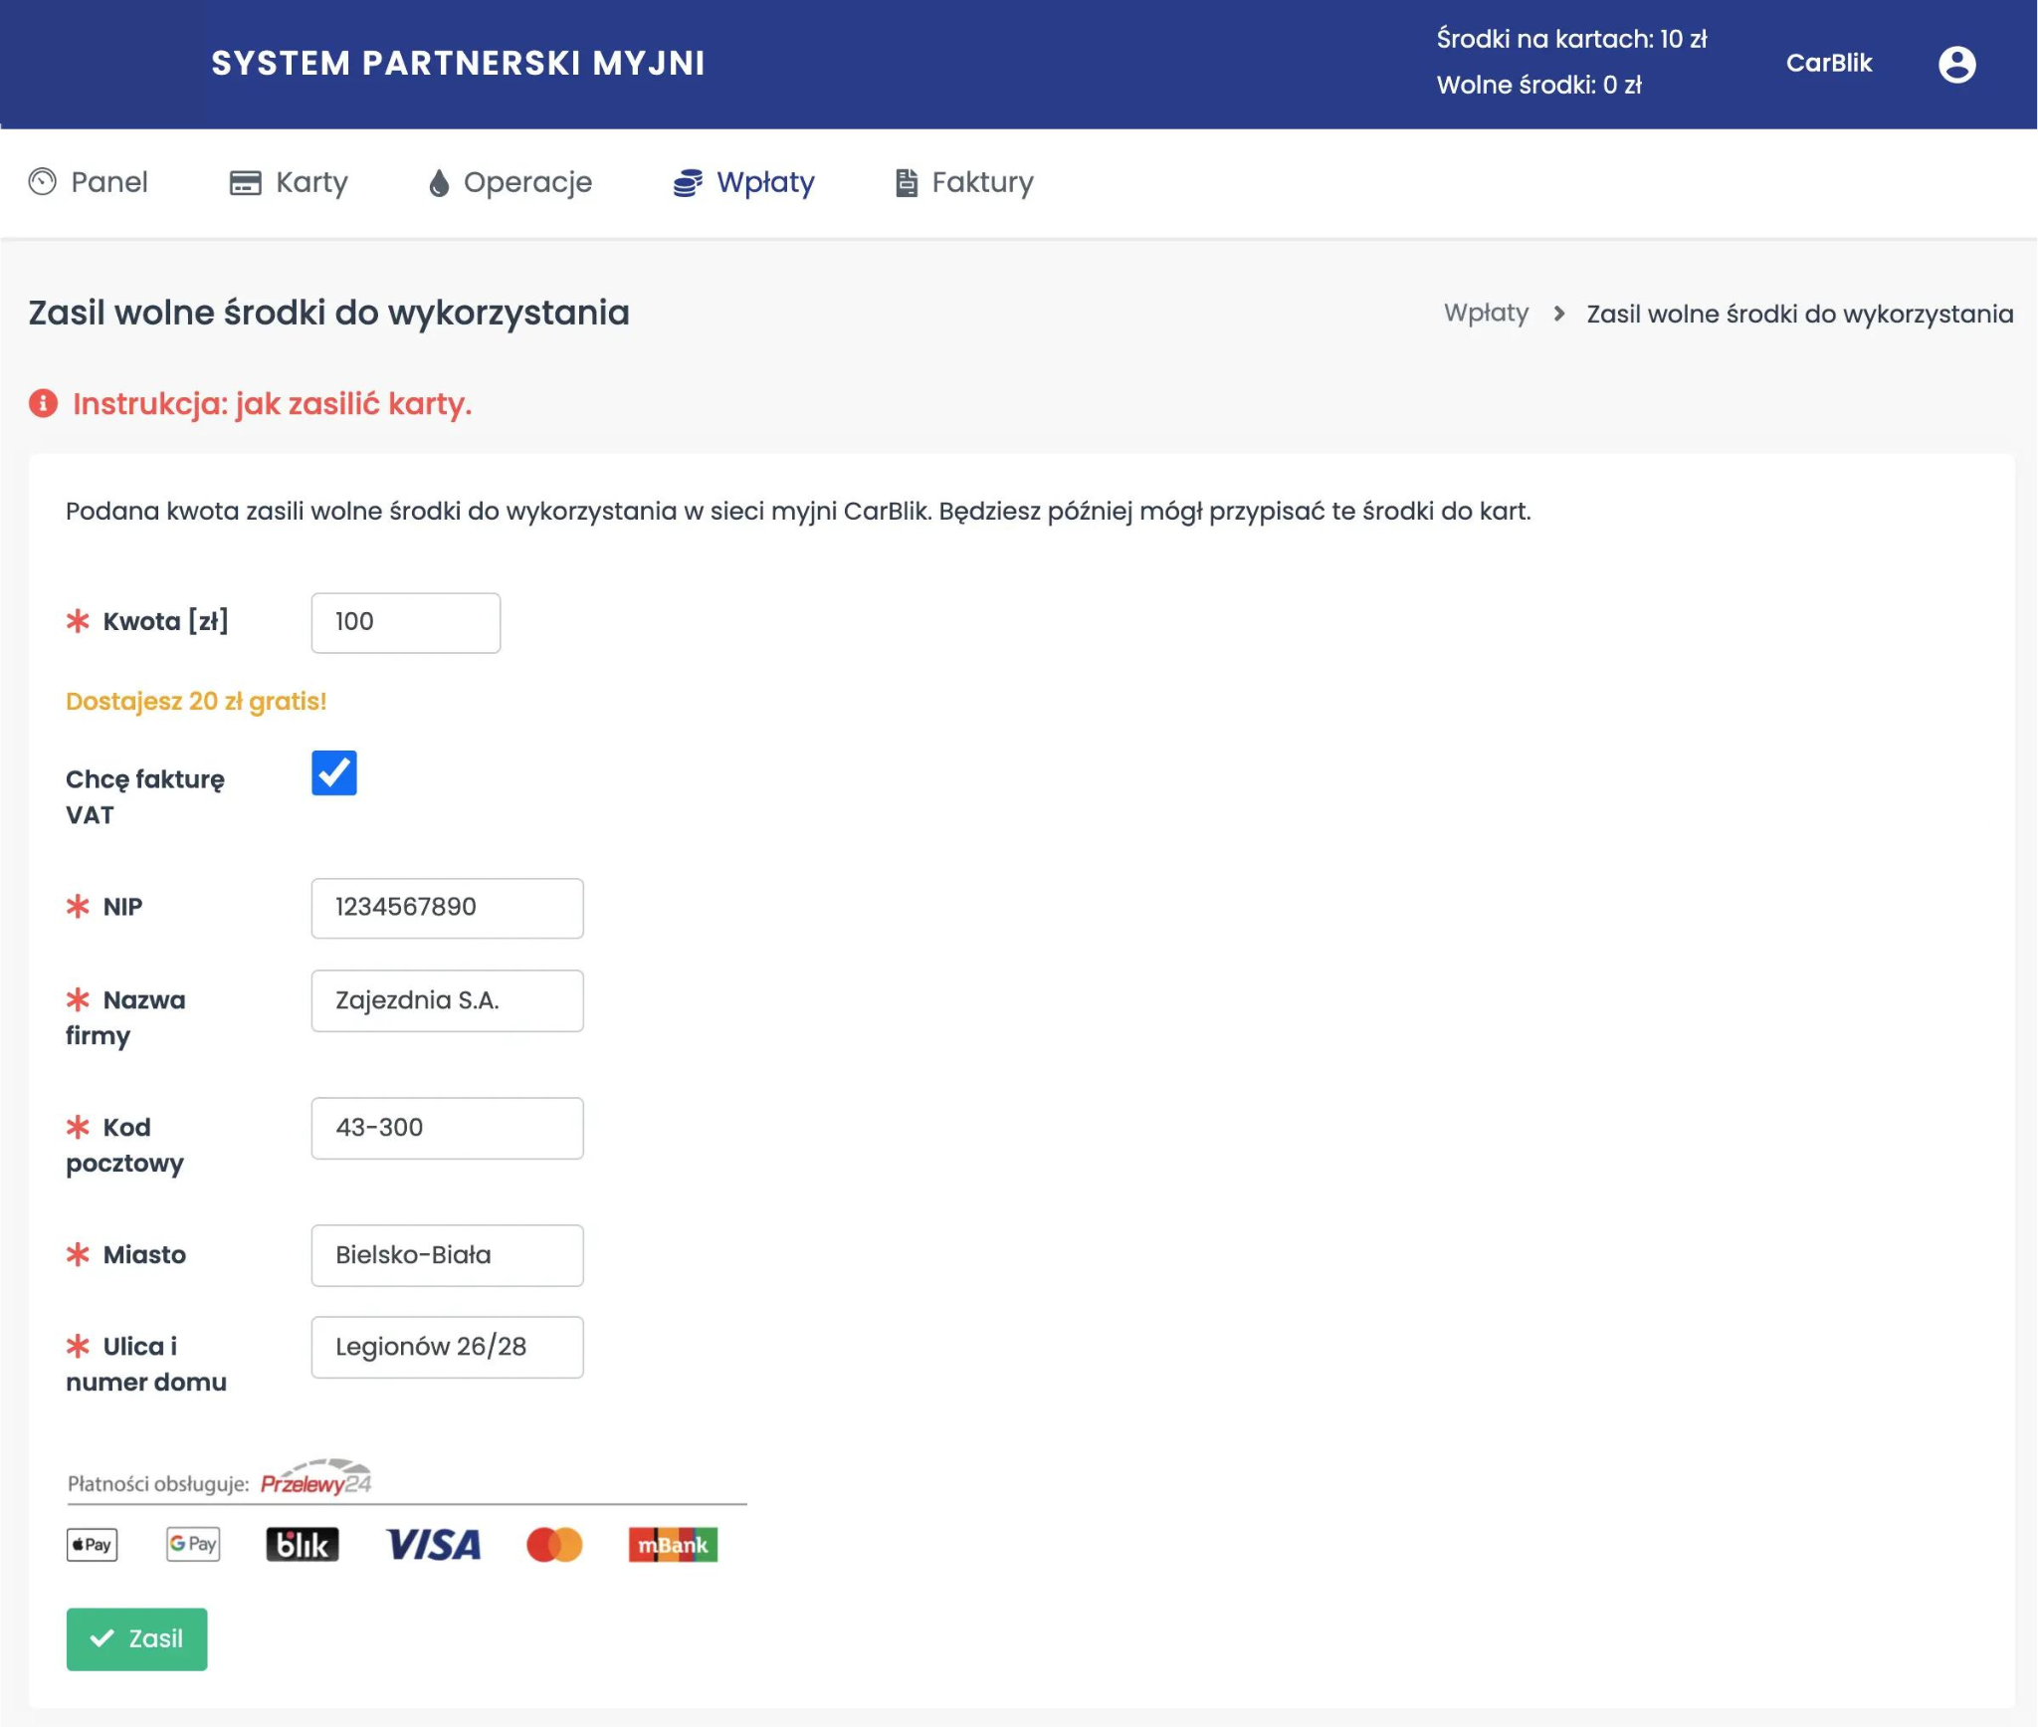The width and height of the screenshot is (2038, 1727).
Task: Open the Panel menu item
Action: (x=89, y=182)
